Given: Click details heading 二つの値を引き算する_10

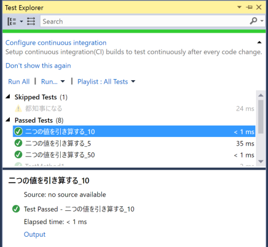Looking at the screenshot, I should pyautogui.click(x=49, y=181).
